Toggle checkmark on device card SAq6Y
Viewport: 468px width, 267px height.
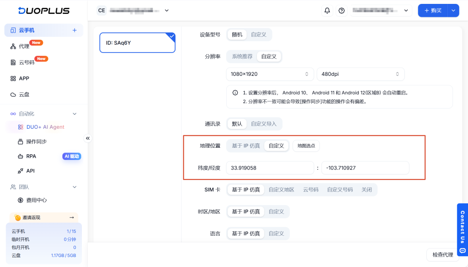point(172,36)
